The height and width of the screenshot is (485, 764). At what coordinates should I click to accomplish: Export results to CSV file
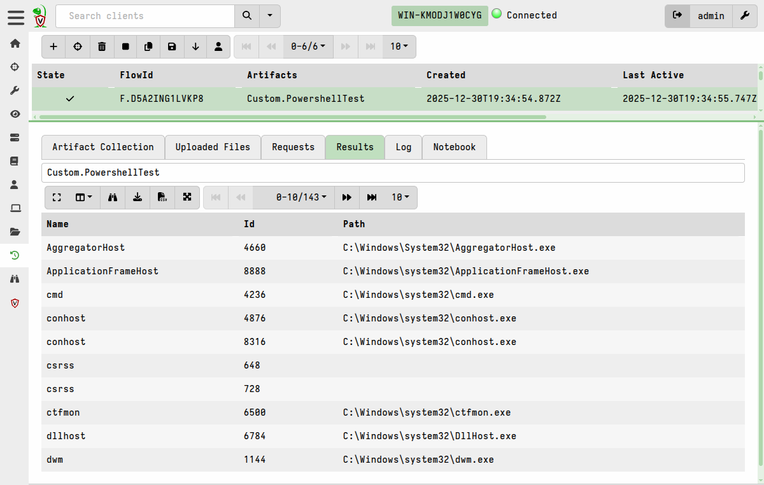tap(162, 197)
